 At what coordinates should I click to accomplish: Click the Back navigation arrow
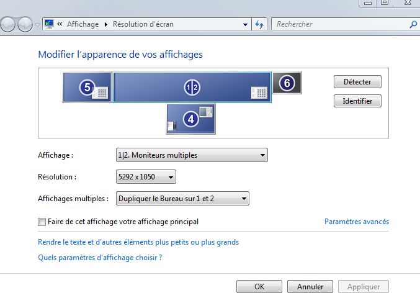click(8, 24)
